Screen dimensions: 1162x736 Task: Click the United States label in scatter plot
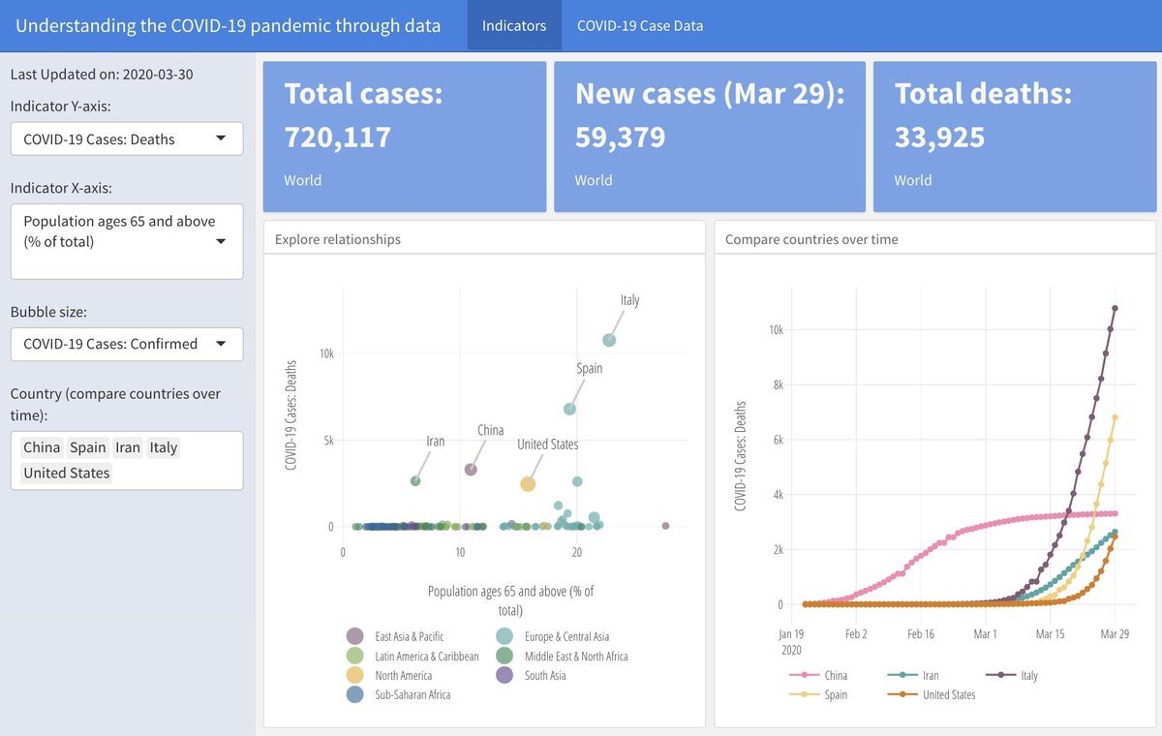[548, 445]
